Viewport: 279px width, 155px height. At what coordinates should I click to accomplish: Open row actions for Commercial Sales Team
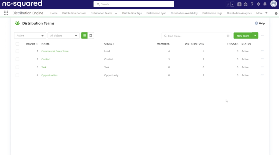pyautogui.click(x=262, y=51)
